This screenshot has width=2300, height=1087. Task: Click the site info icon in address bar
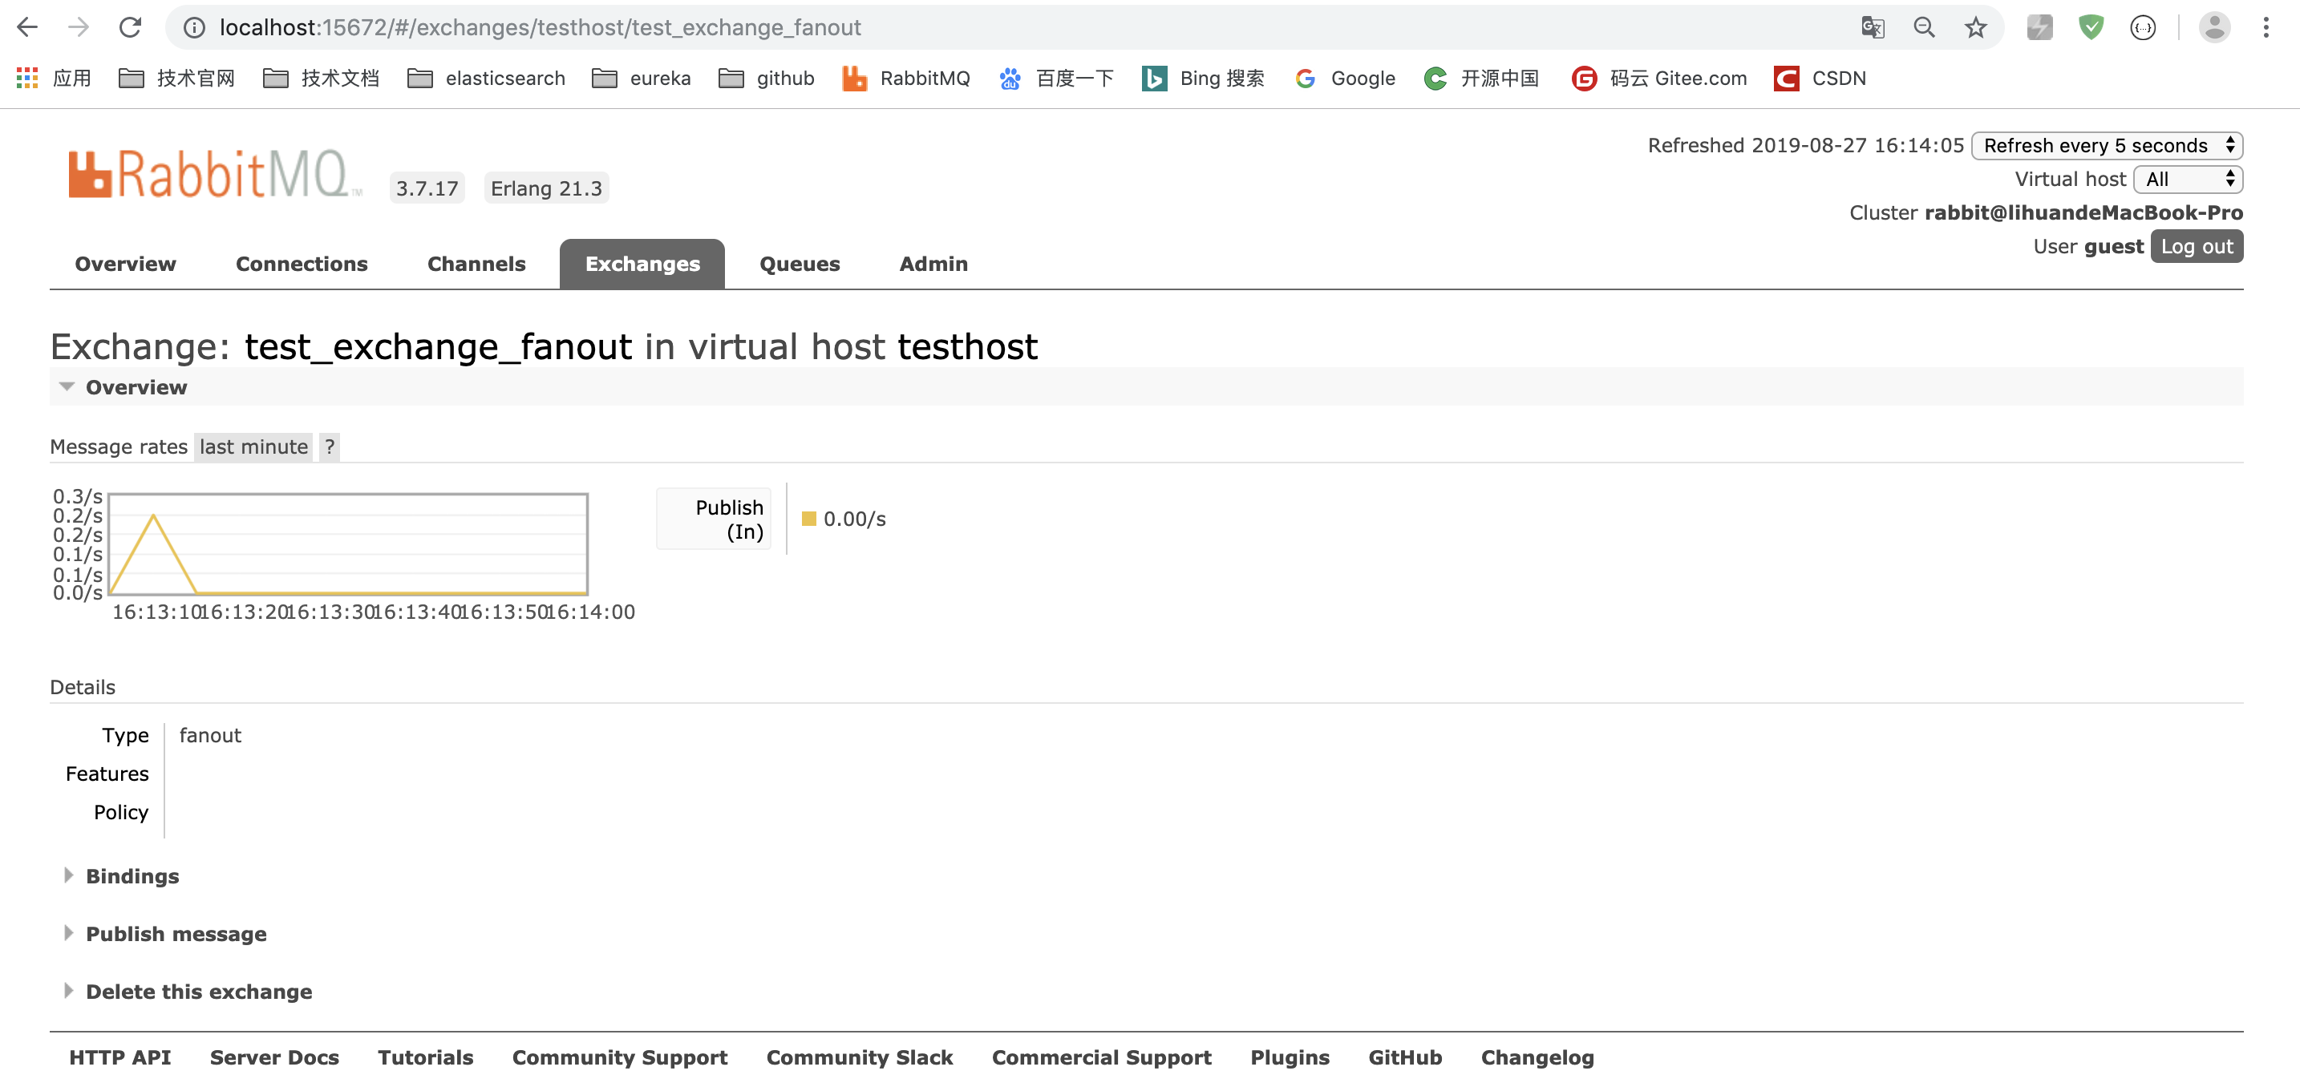(x=194, y=28)
